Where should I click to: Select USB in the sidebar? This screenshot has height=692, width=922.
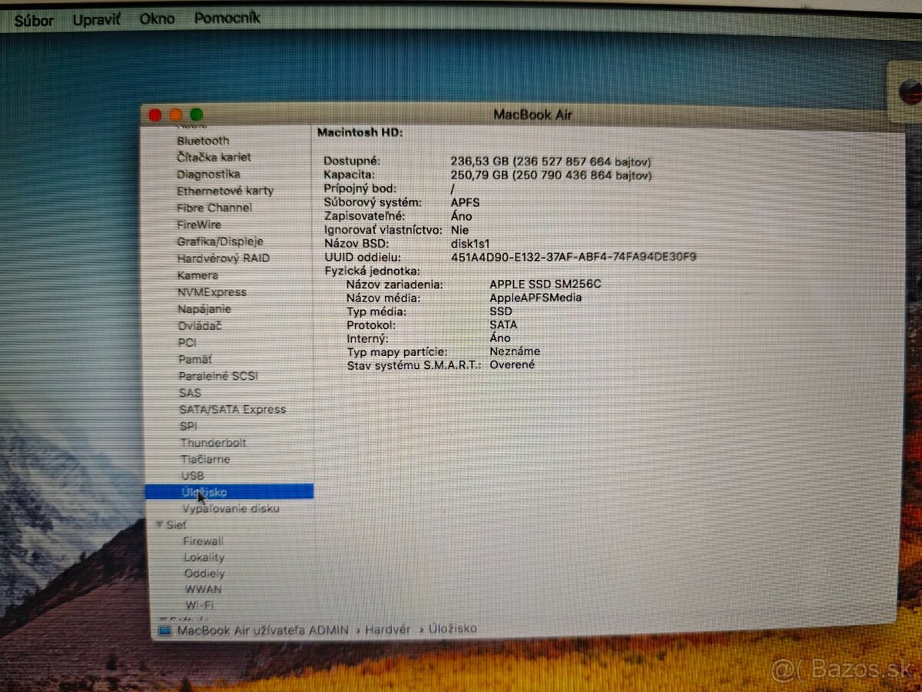pyautogui.click(x=192, y=476)
